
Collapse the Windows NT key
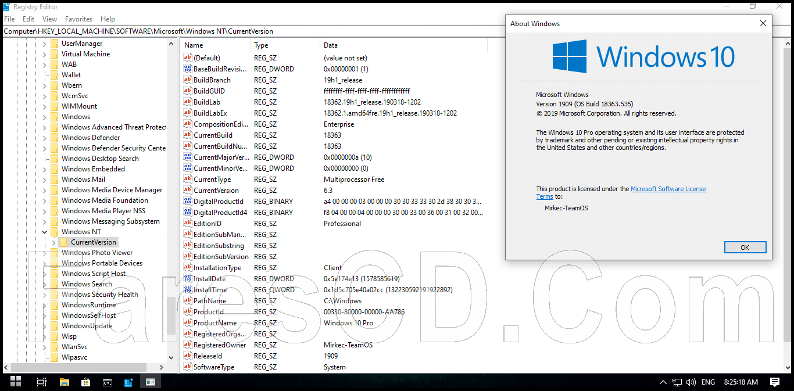45,232
